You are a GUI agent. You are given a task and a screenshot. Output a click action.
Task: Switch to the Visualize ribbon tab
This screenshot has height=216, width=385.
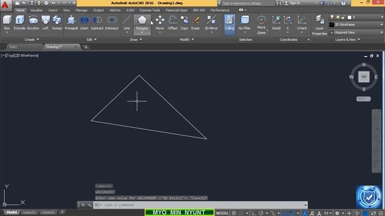click(x=36, y=10)
